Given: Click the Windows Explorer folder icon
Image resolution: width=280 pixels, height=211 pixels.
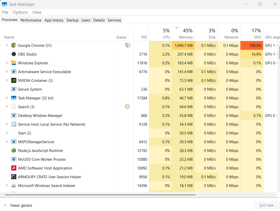Looking at the screenshot, I should click(13, 63).
